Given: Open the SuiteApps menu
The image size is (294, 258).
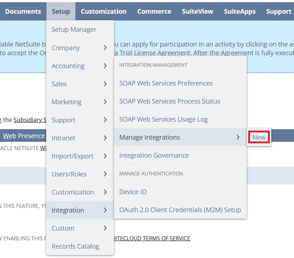Looking at the screenshot, I should click(240, 12).
